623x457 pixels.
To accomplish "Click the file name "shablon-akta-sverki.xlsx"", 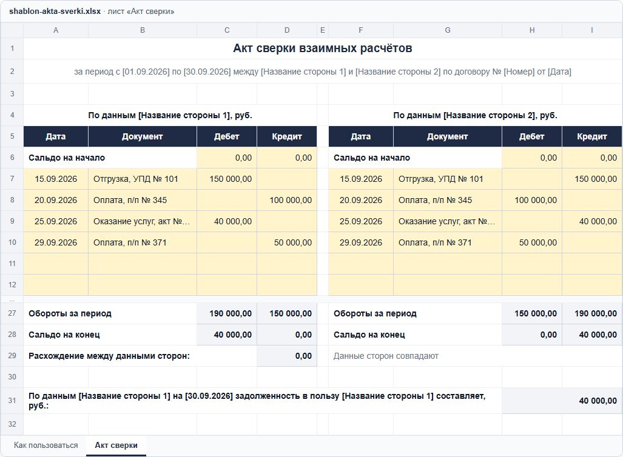I will (55, 11).
